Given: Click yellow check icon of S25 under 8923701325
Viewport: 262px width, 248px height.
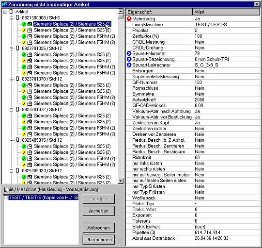Looking at the screenshot, I should pos(24,61).
